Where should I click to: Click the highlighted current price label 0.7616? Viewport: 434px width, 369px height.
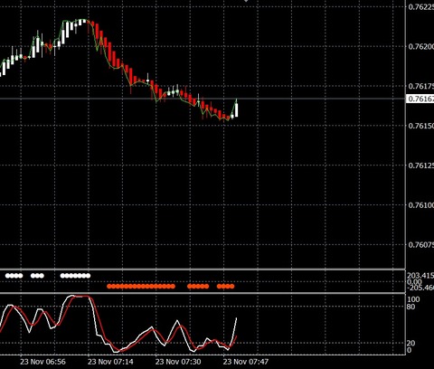[420, 99]
